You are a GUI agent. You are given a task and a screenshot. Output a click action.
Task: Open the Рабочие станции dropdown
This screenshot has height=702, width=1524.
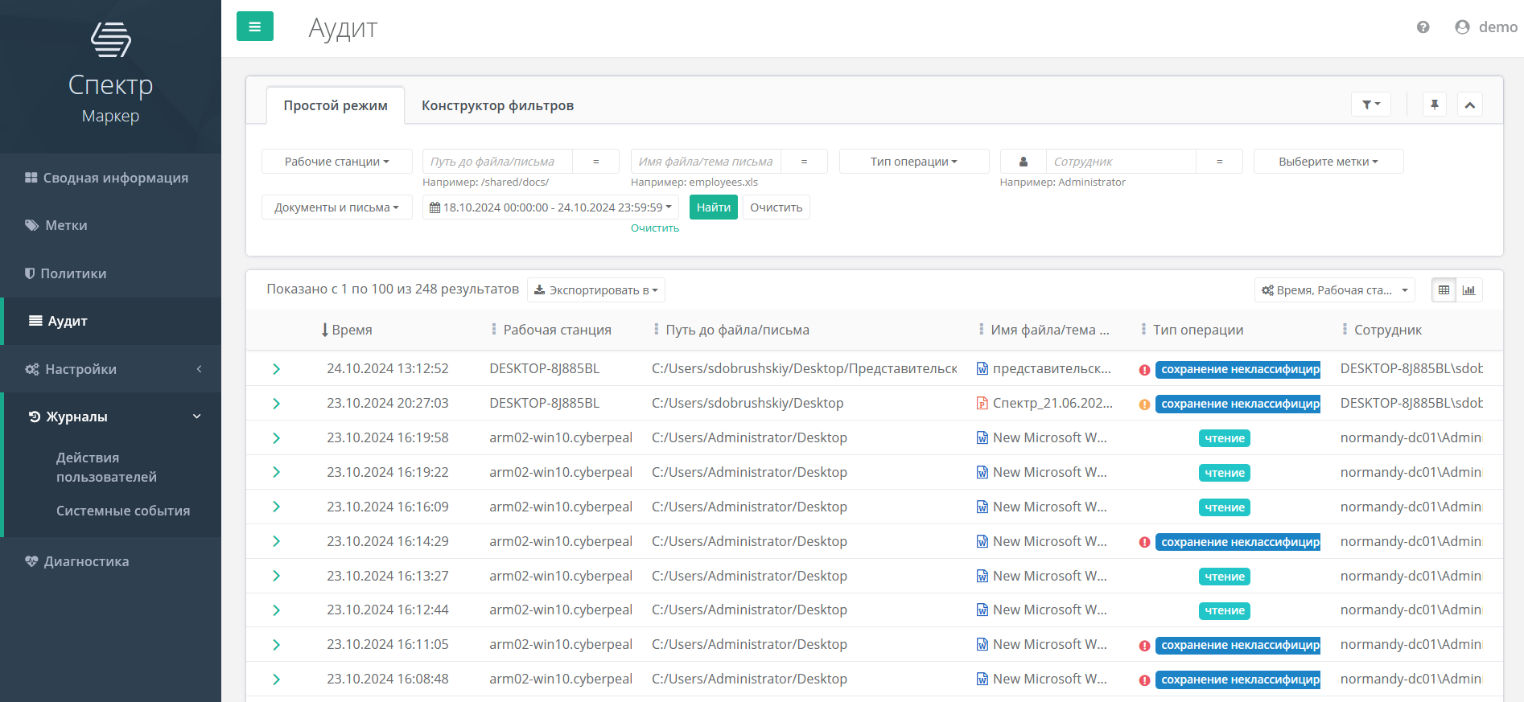[x=336, y=162]
